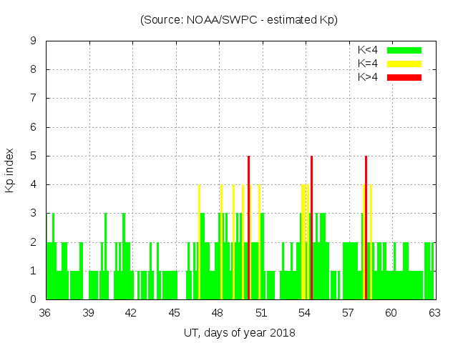The image size is (458, 343).
Task: Click y-axis tick label 9
Action: pyautogui.click(x=34, y=41)
